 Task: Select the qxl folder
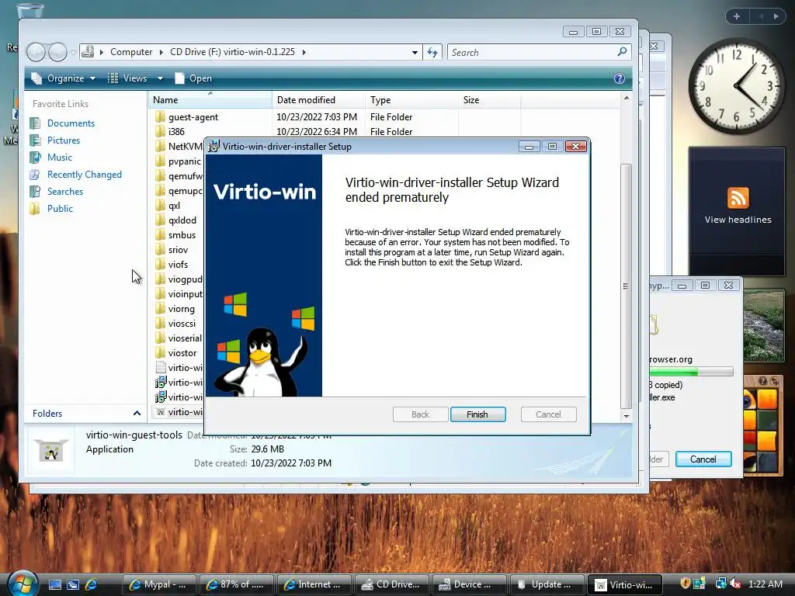pyautogui.click(x=175, y=205)
